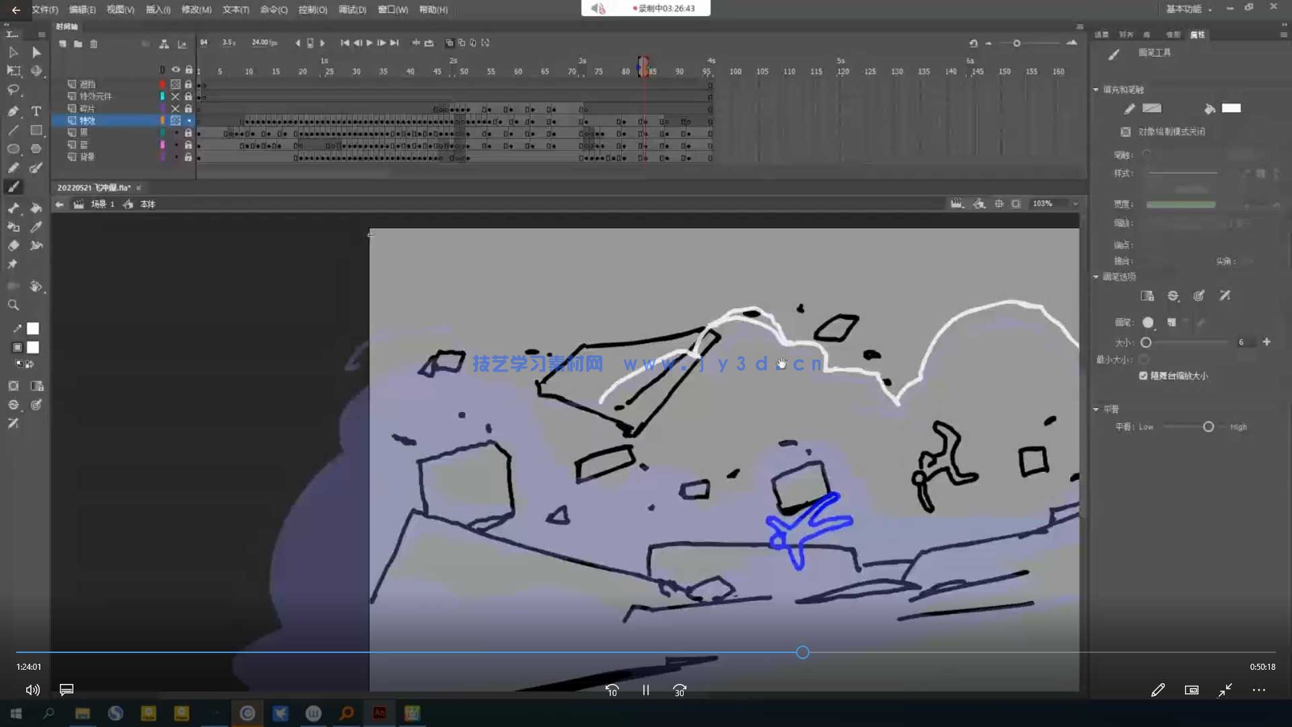Open the 103% stage zoom dropdown
Viewport: 1292px width, 727px height.
pos(1075,203)
